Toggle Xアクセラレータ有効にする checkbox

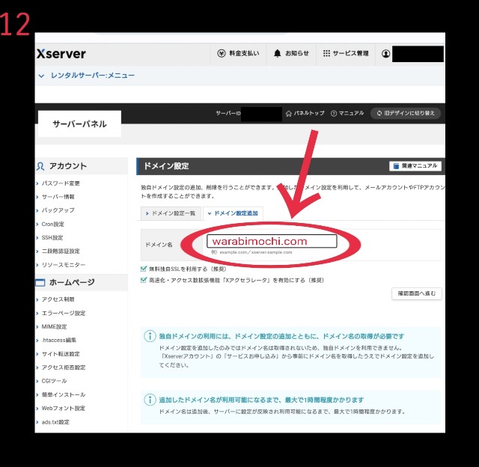coord(143,280)
